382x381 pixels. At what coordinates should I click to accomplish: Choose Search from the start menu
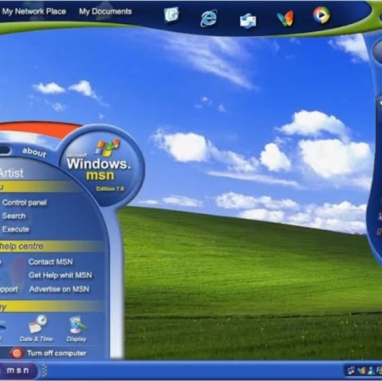click(14, 216)
